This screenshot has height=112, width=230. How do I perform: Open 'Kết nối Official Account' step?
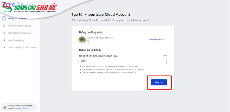(19, 33)
